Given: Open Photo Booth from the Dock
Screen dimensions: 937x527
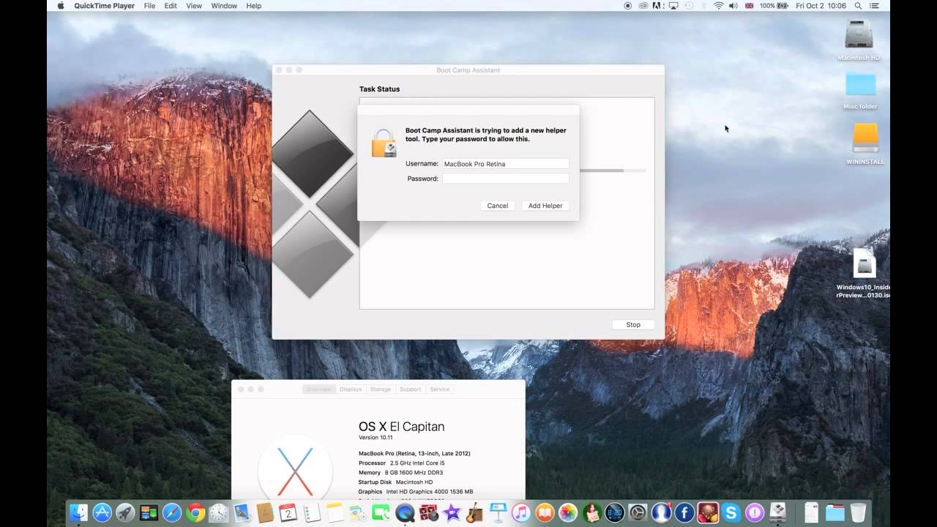Looking at the screenshot, I should [429, 512].
